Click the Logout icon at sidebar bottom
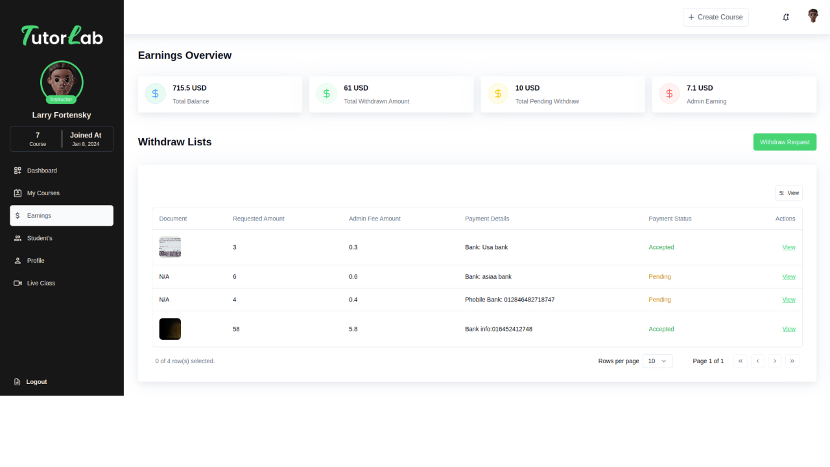The width and height of the screenshot is (830, 467). (16, 381)
